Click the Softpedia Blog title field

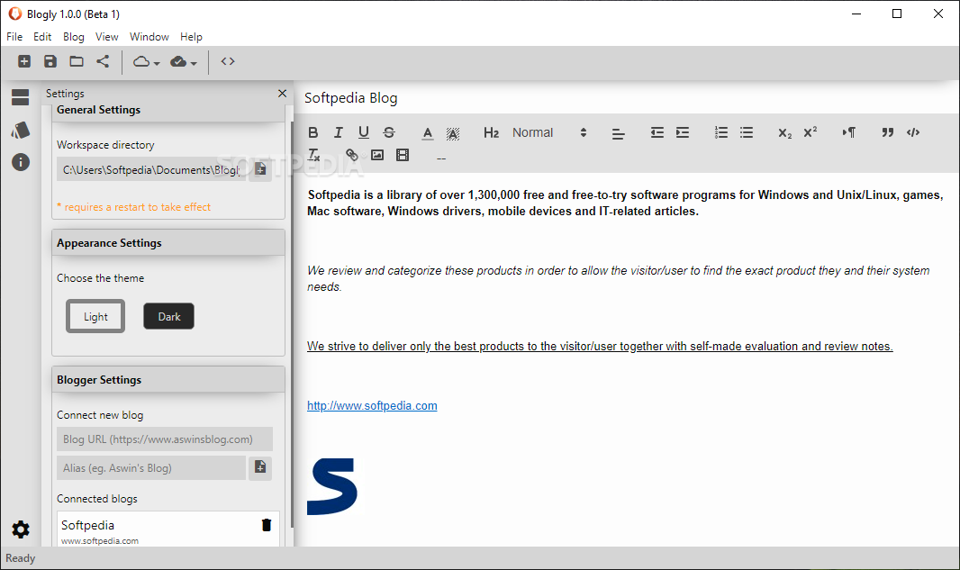(351, 98)
